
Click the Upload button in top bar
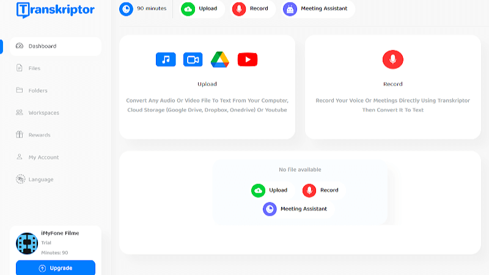click(202, 9)
